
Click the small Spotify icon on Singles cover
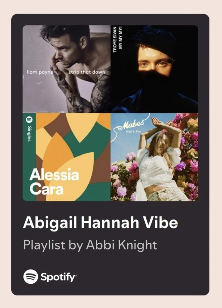[29, 119]
